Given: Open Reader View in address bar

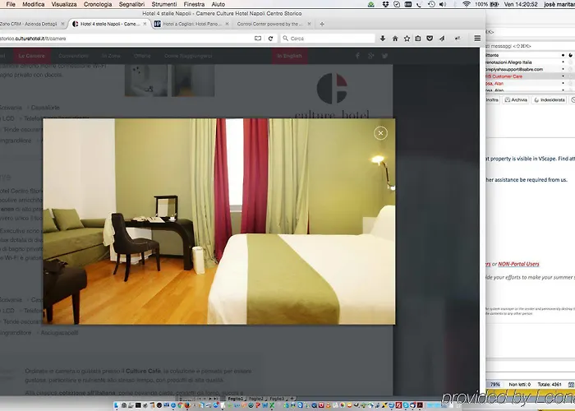Looking at the screenshot, I should pyautogui.click(x=258, y=39).
